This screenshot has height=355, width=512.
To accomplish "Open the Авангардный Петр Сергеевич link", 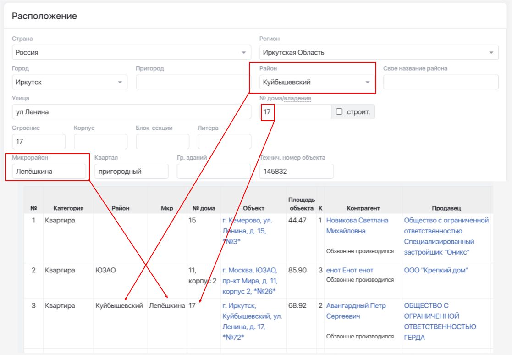I will (x=356, y=311).
